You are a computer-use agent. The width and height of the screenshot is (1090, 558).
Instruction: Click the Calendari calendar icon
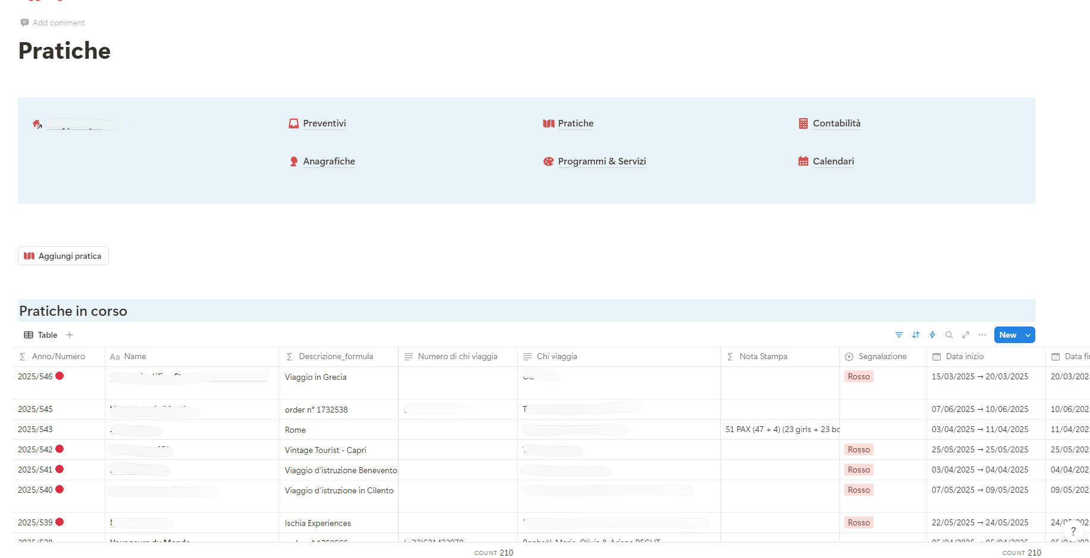(803, 161)
